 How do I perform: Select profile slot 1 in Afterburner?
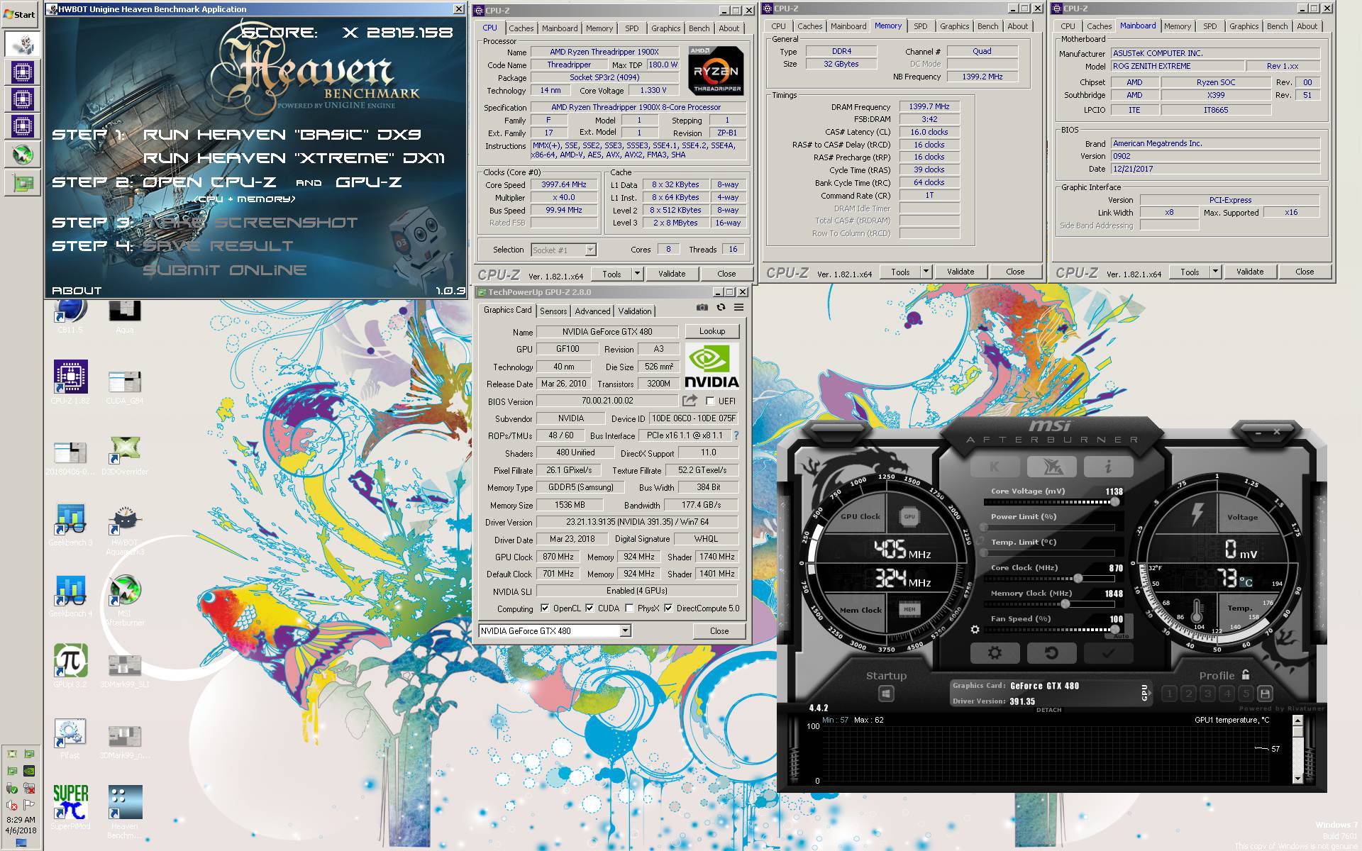tap(1170, 694)
